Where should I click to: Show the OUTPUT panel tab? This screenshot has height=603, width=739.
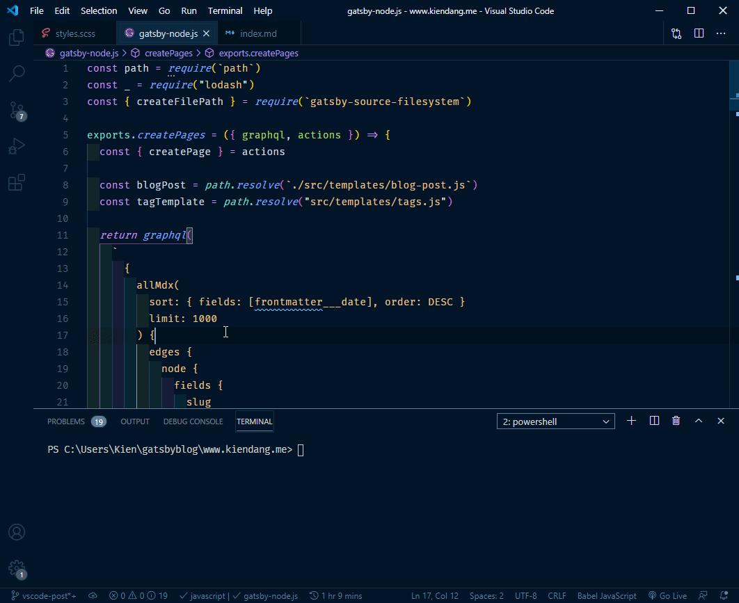point(135,421)
